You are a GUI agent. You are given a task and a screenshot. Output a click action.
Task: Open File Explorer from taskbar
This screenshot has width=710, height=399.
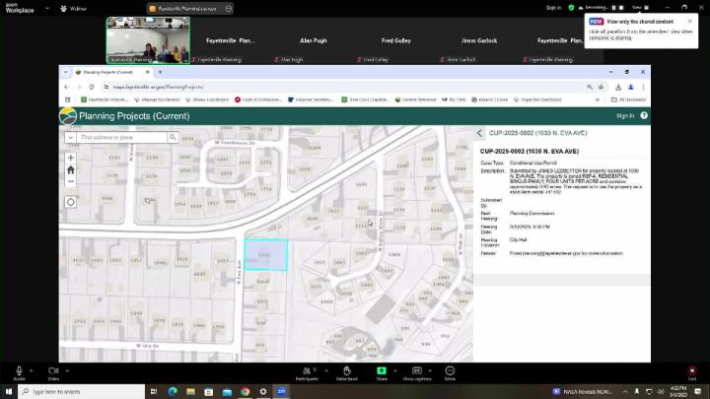click(x=190, y=392)
